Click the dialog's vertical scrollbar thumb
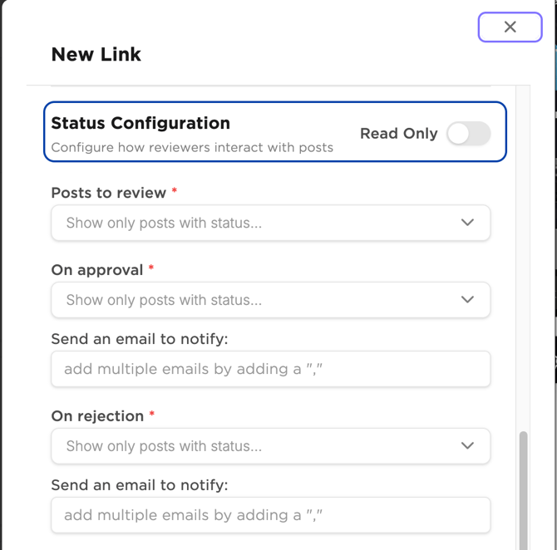This screenshot has width=557, height=550. (x=524, y=490)
